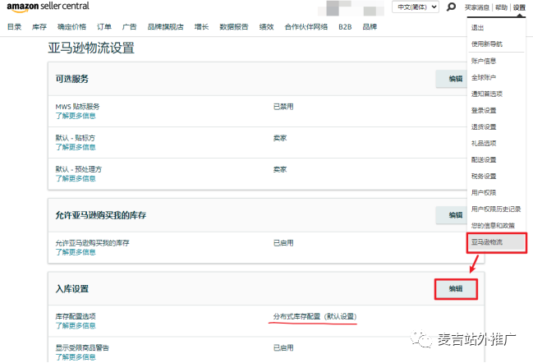
Task: Click 已启用 status for 允许亚马逊购买我的库存
Action: [x=283, y=243]
